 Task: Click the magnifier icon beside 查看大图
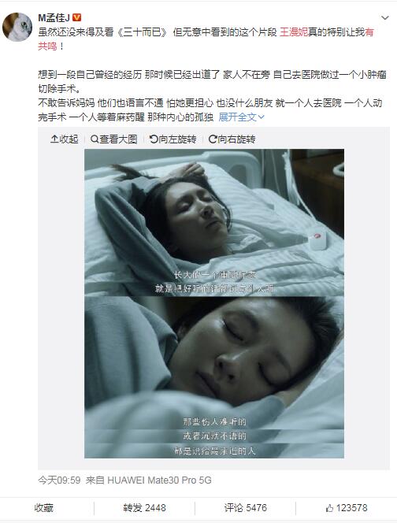pyautogui.click(x=95, y=139)
